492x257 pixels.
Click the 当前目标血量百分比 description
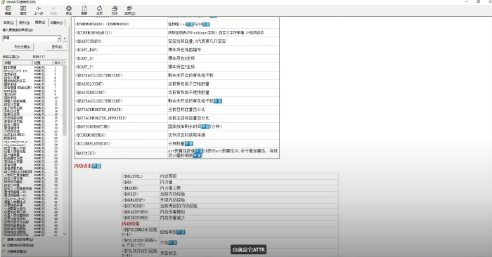[187, 110]
